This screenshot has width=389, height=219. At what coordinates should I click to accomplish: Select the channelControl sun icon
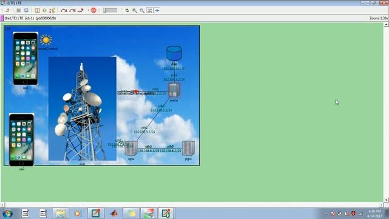(x=46, y=40)
